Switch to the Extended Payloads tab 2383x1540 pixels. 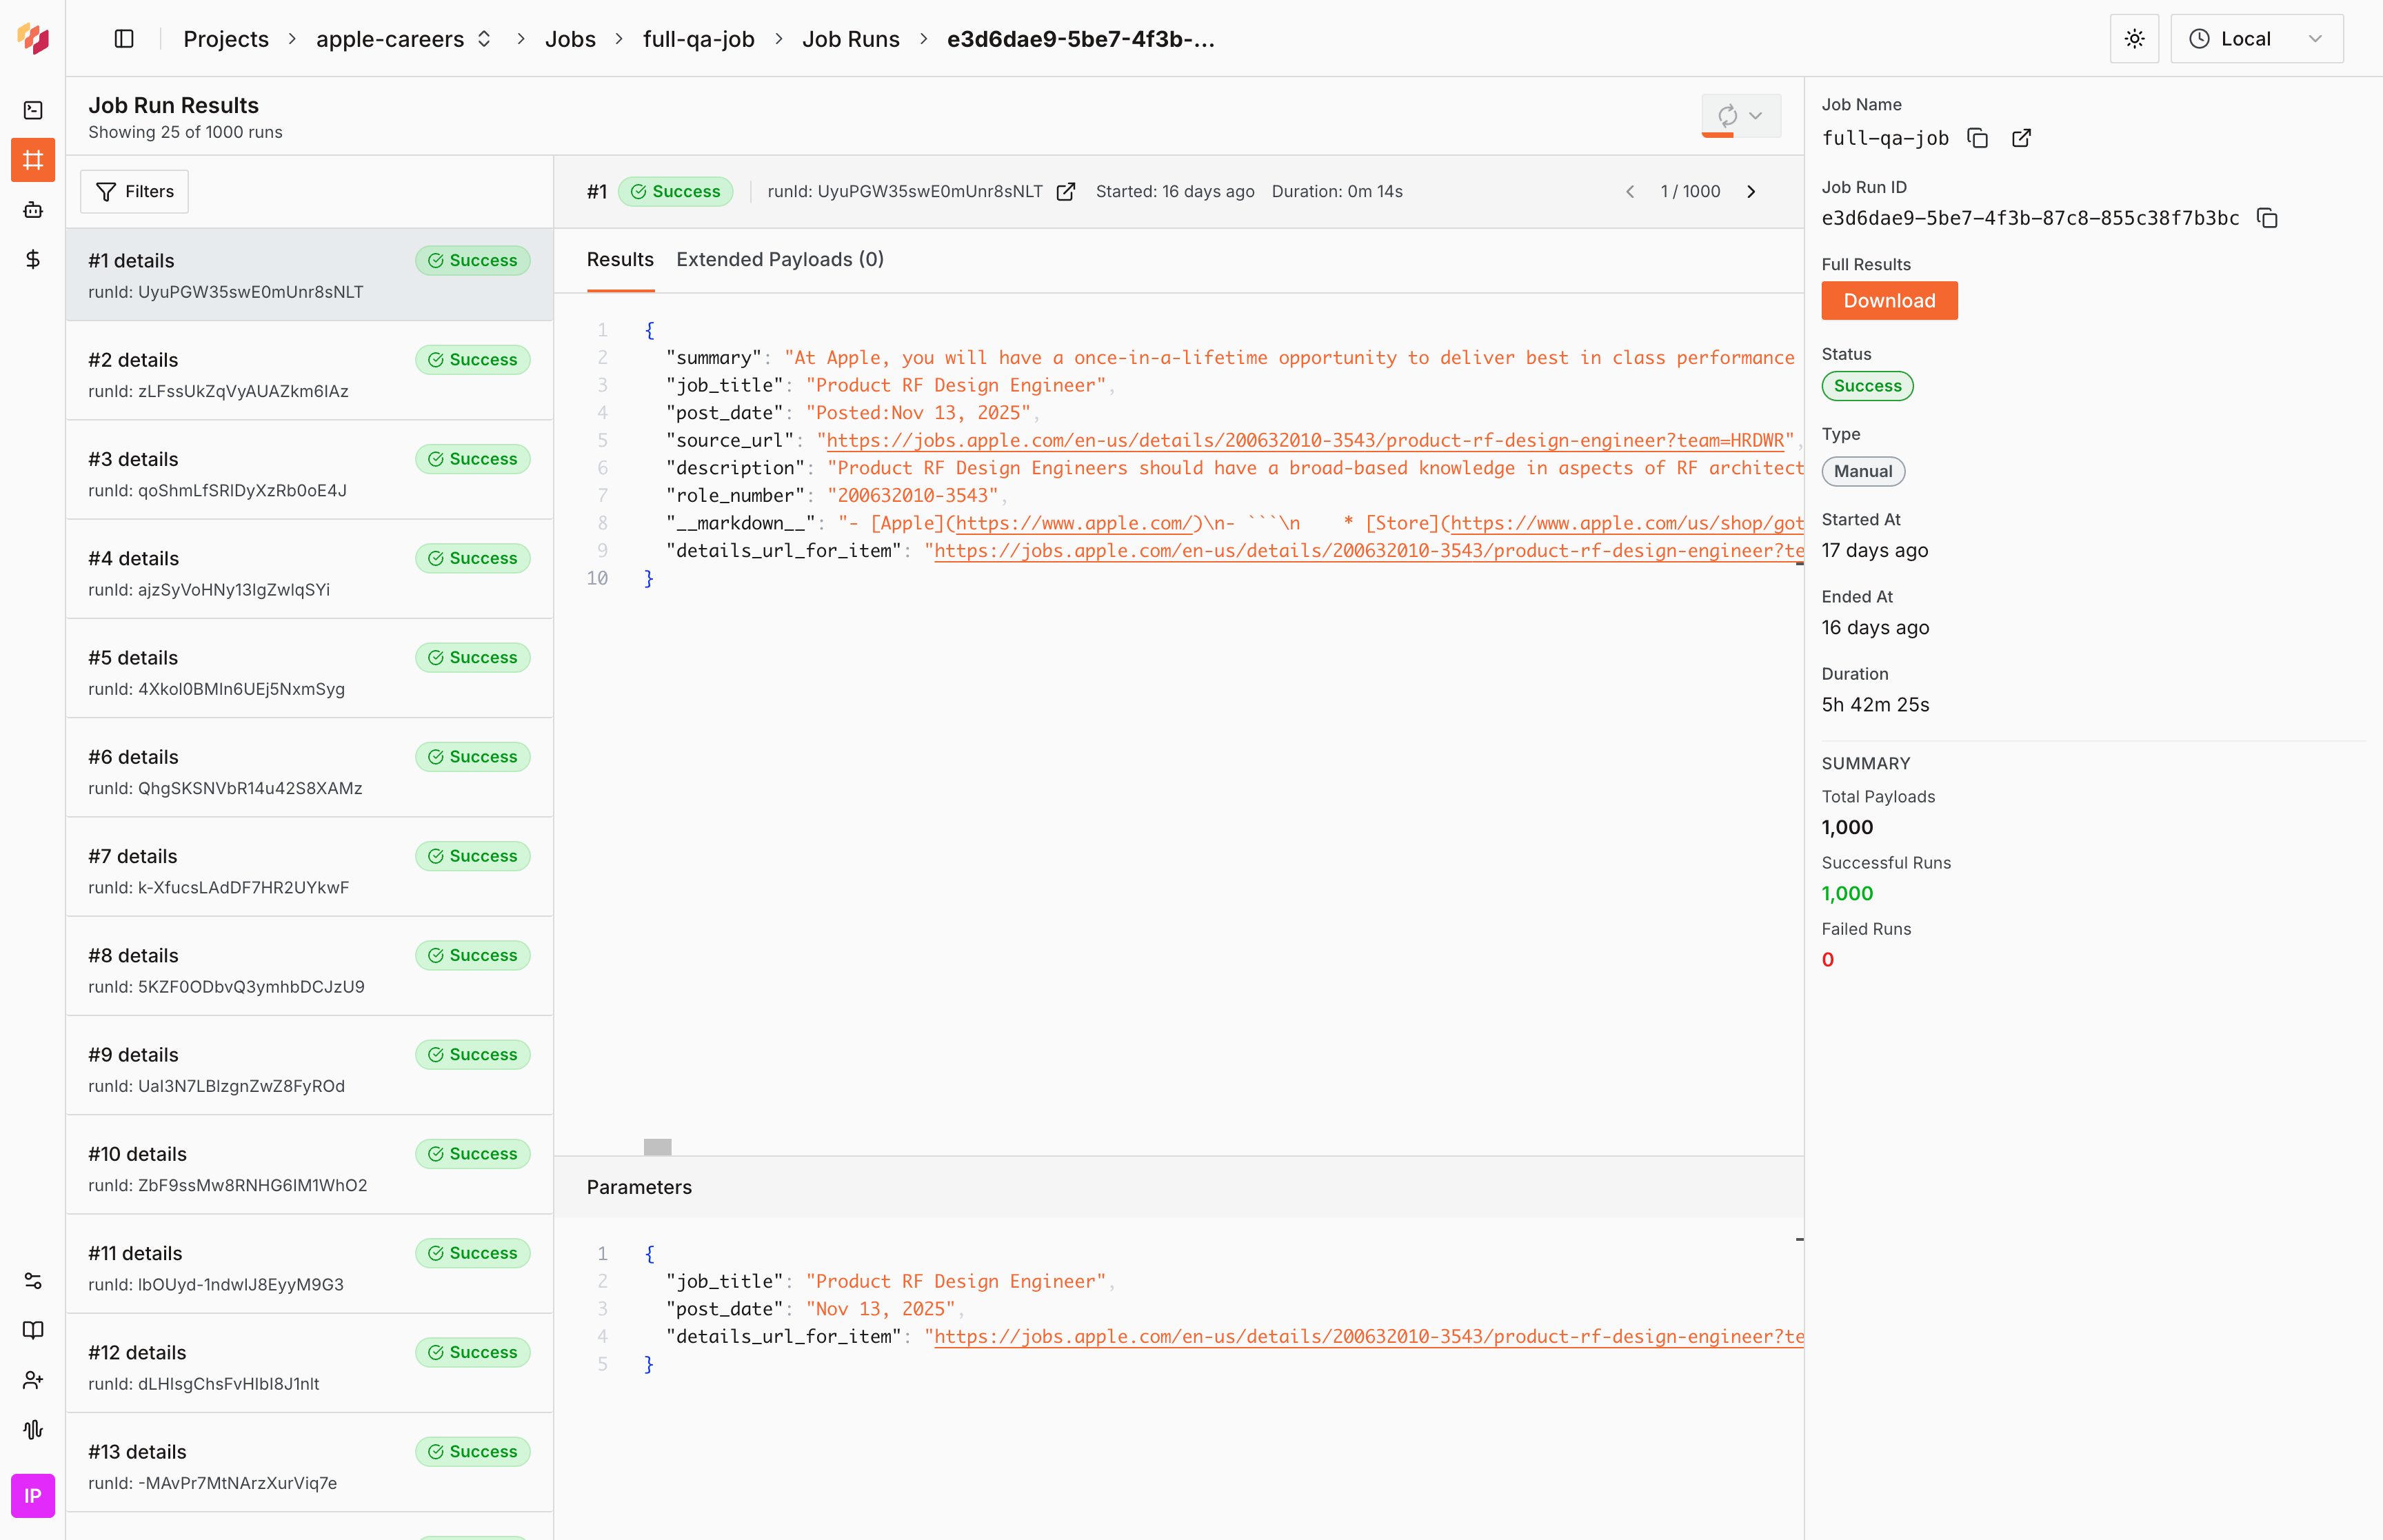point(779,259)
